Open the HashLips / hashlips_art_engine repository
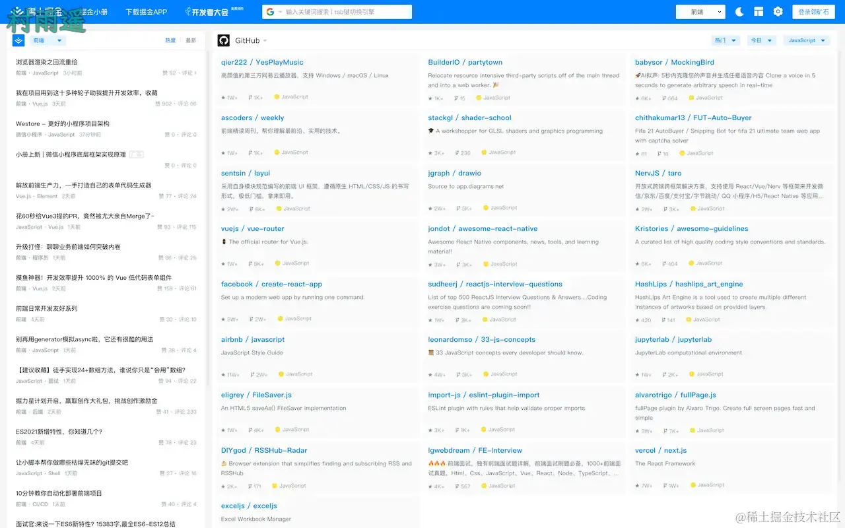The height and width of the screenshot is (528, 845). pyautogui.click(x=689, y=284)
